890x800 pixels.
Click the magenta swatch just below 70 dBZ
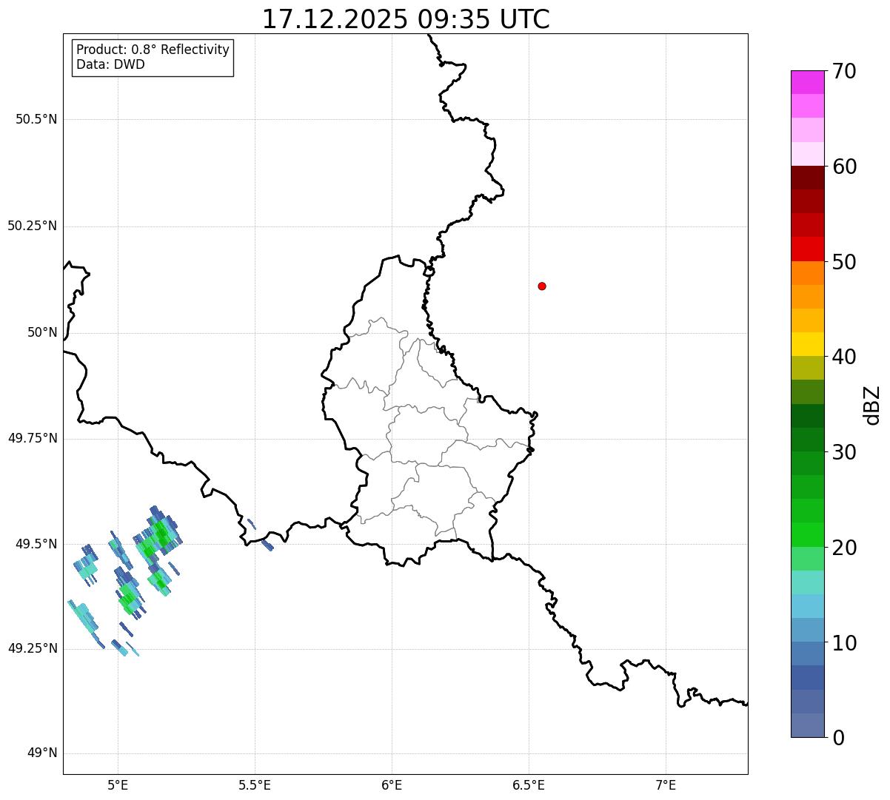[x=807, y=82]
